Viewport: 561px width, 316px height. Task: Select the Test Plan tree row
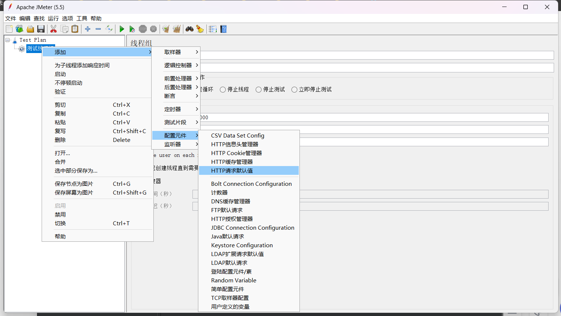pos(33,40)
